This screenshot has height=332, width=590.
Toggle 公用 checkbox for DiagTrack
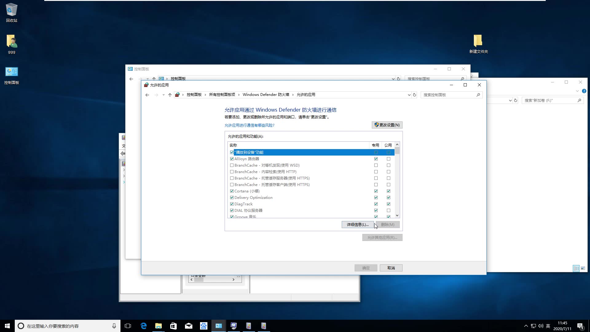[x=388, y=204]
